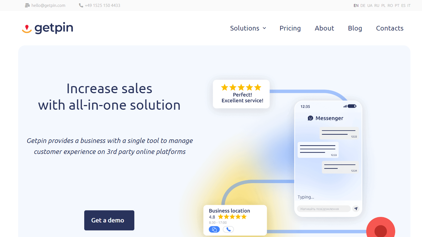Open the Pricing page
Screen dimensions: 422x237
pos(290,28)
